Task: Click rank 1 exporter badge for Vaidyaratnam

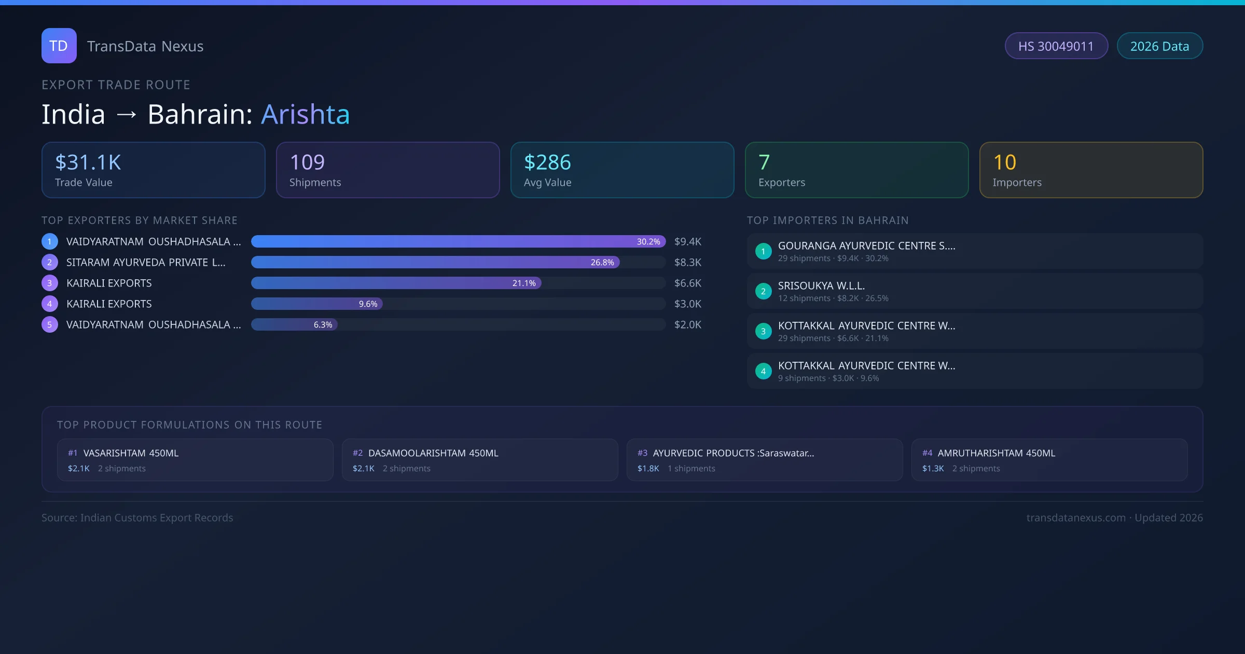Action: pos(50,241)
